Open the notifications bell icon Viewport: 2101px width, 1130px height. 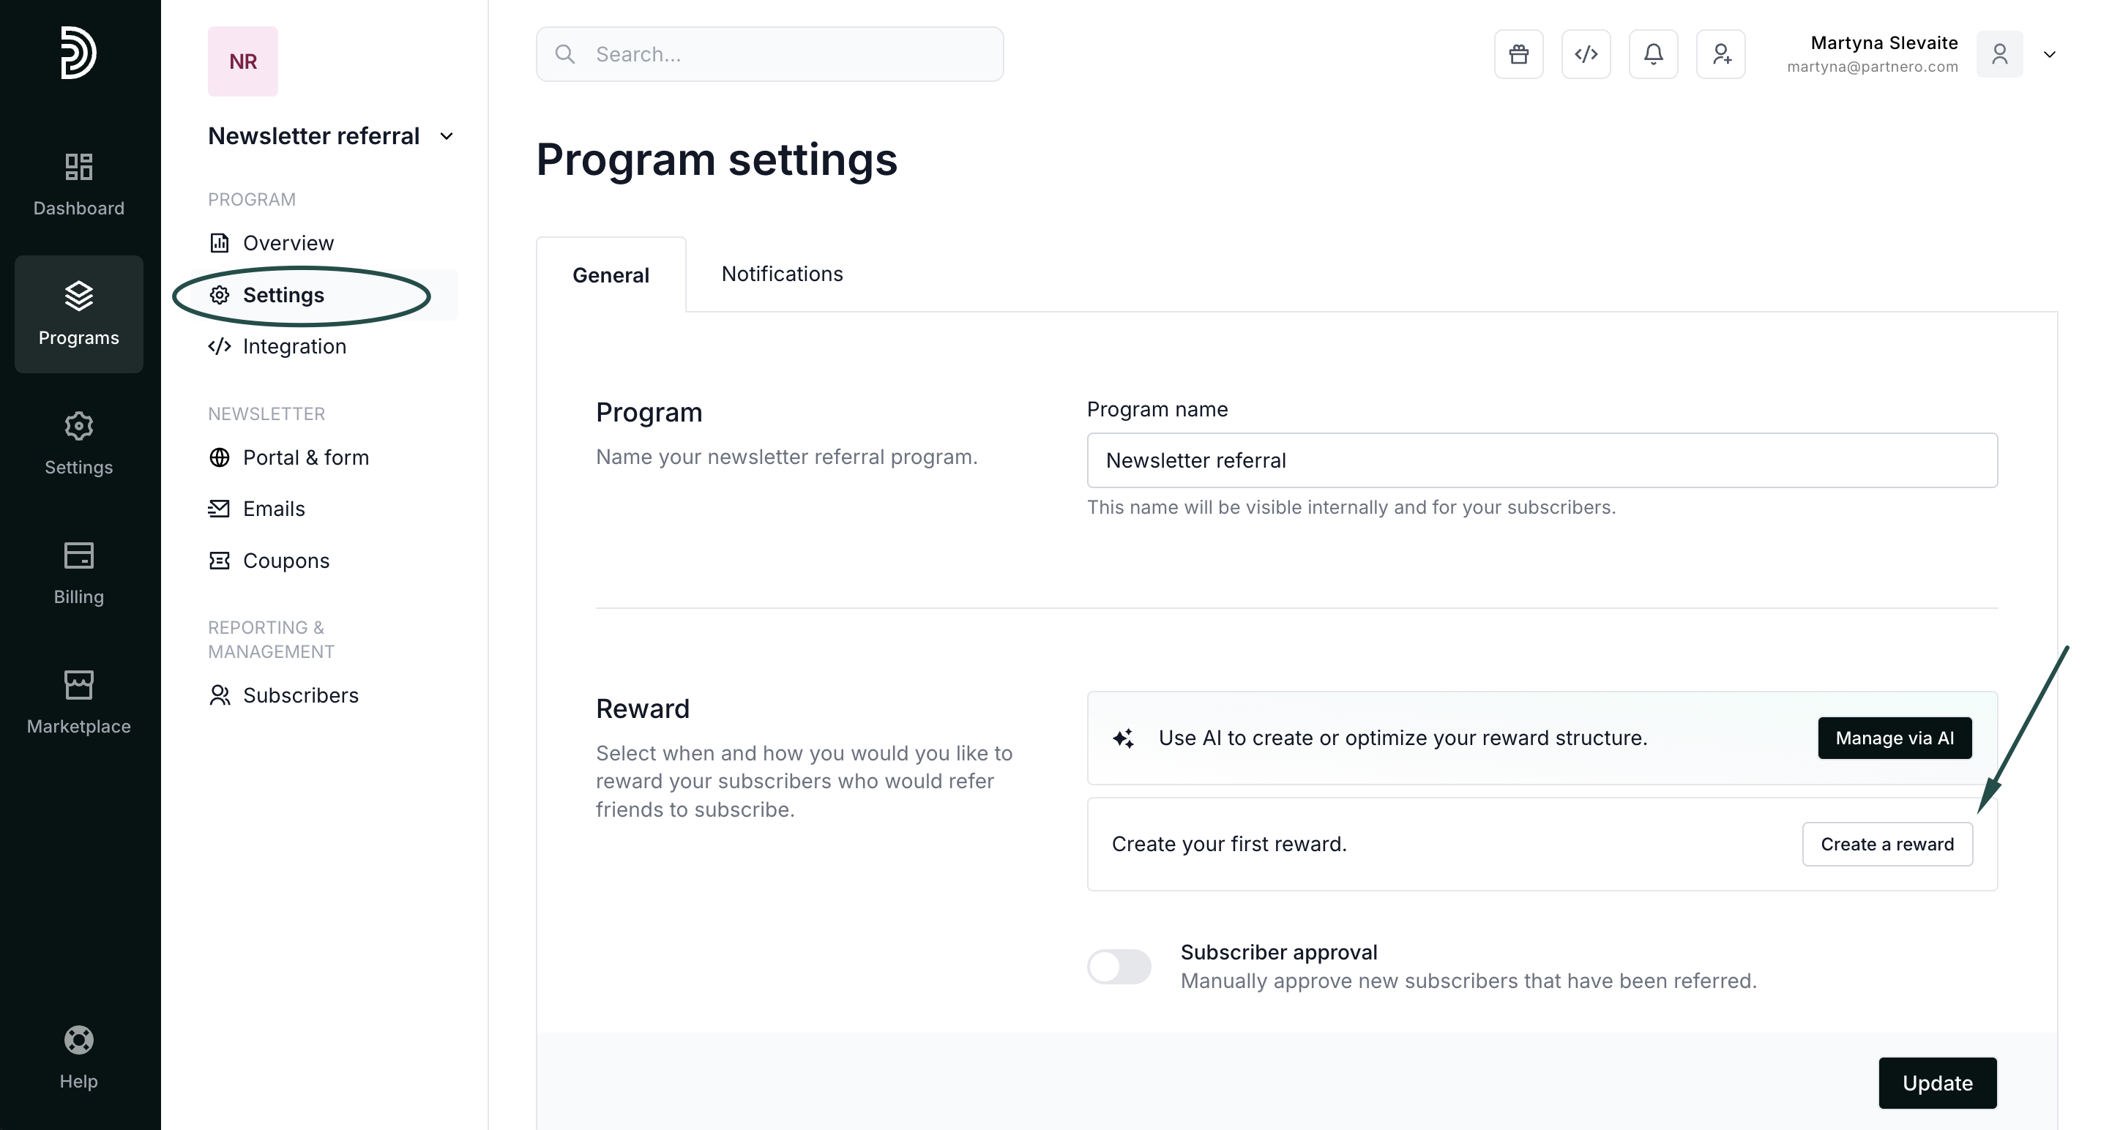[x=1652, y=54]
